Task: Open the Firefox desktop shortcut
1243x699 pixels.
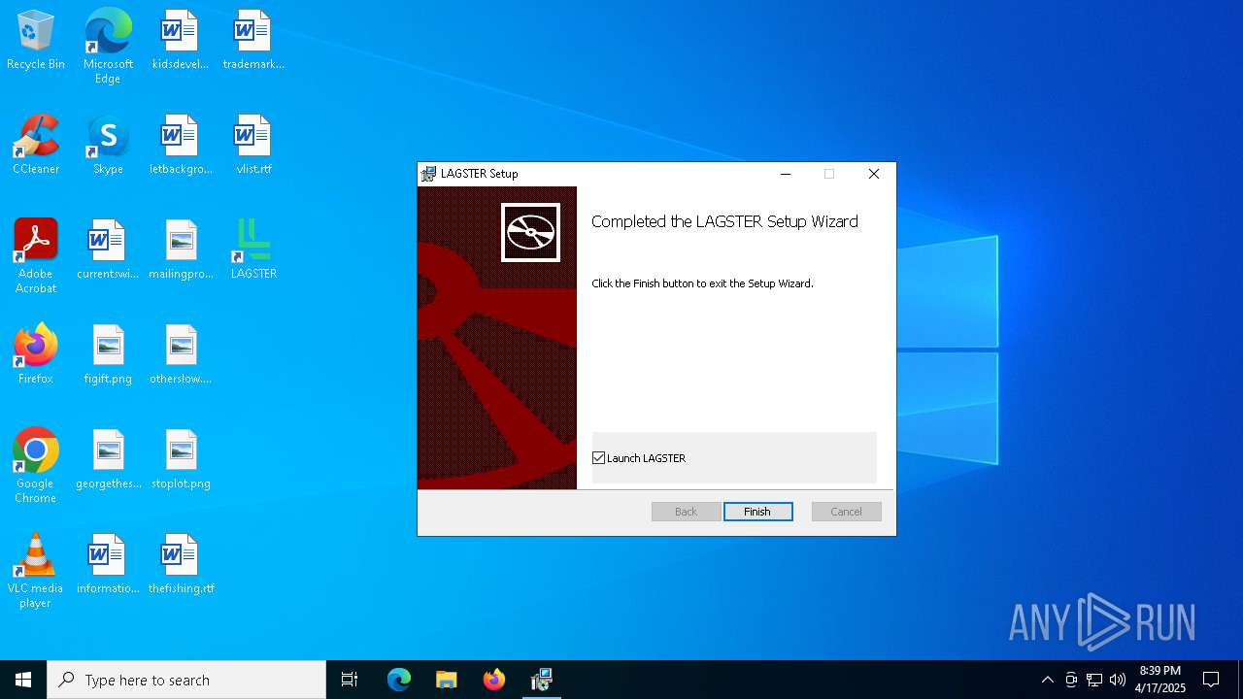Action: (36, 354)
